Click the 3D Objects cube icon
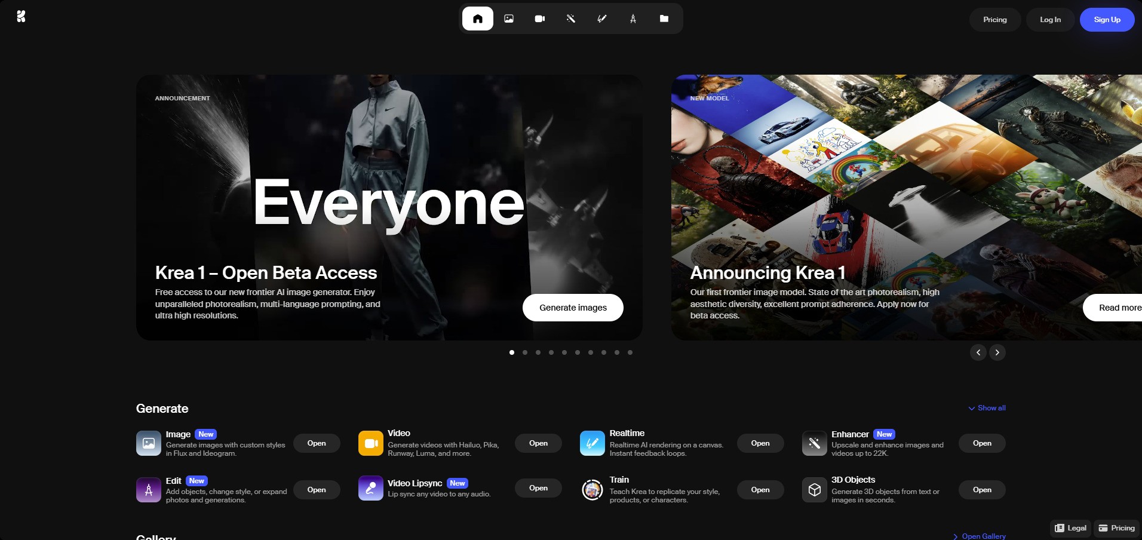The width and height of the screenshot is (1142, 540). (814, 490)
